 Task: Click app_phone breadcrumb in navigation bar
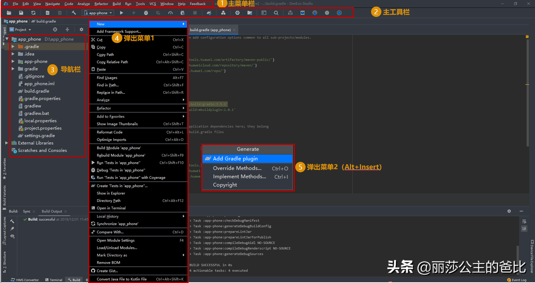point(15,22)
